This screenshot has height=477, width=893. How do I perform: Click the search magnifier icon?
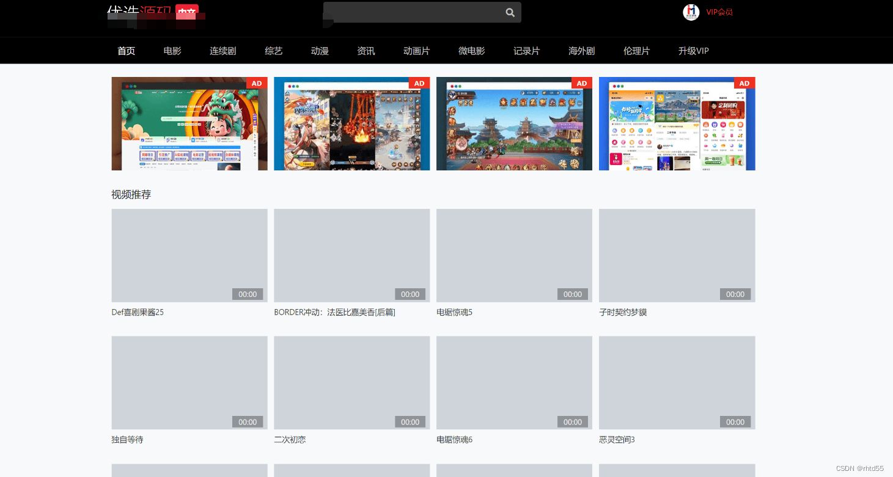(510, 12)
